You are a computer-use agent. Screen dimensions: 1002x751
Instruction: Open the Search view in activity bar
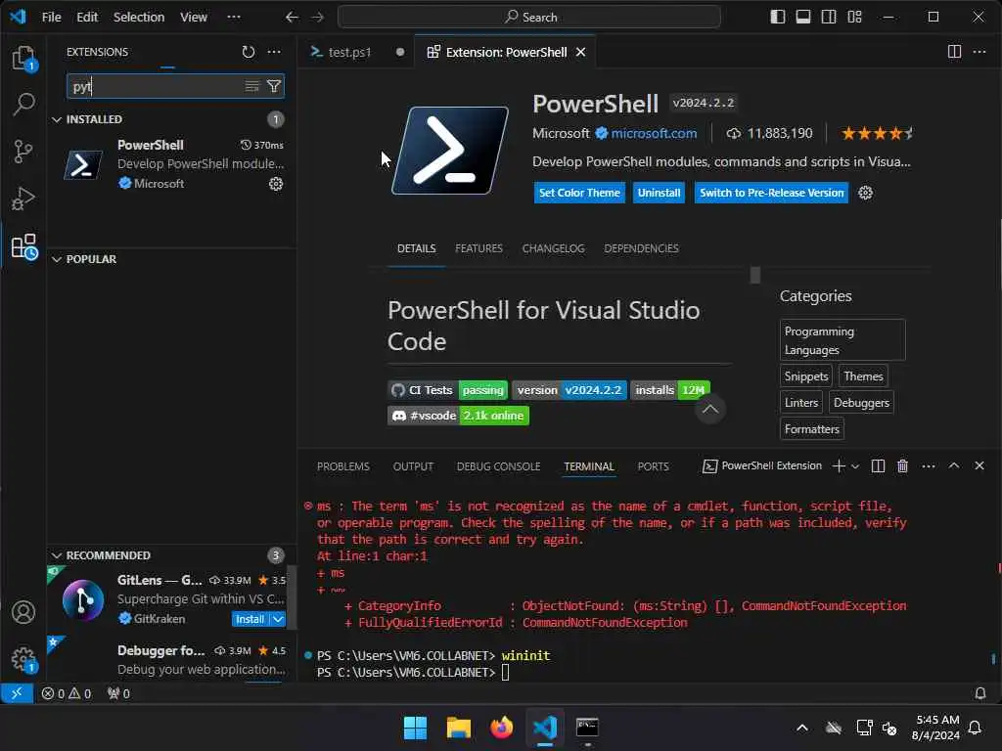coord(23,105)
